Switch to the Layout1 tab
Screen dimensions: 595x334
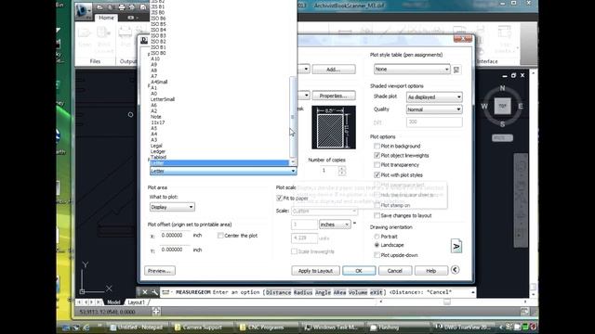137,302
